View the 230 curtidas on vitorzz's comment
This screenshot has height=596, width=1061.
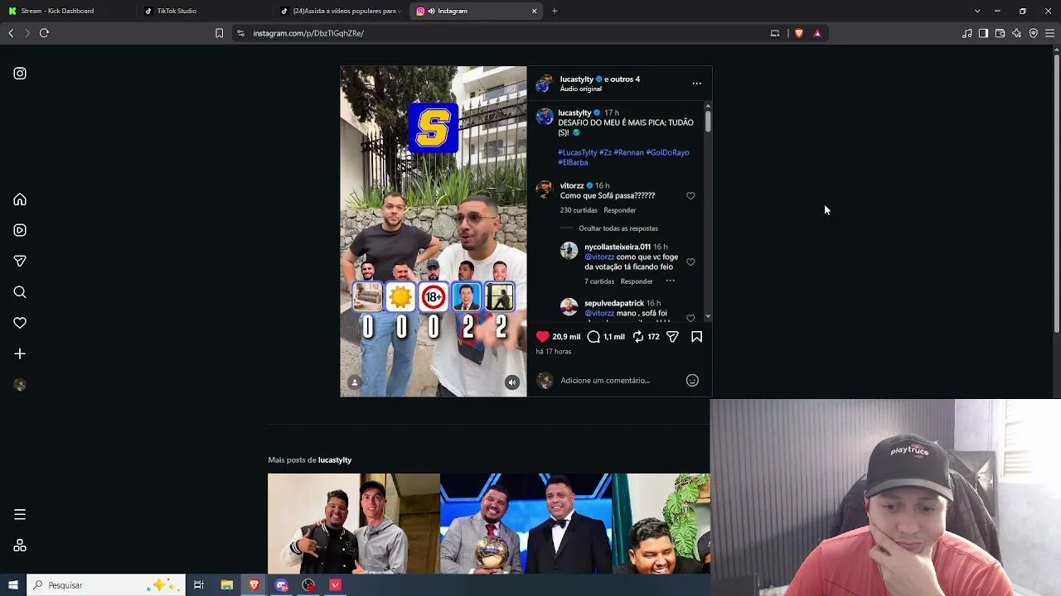coord(579,210)
